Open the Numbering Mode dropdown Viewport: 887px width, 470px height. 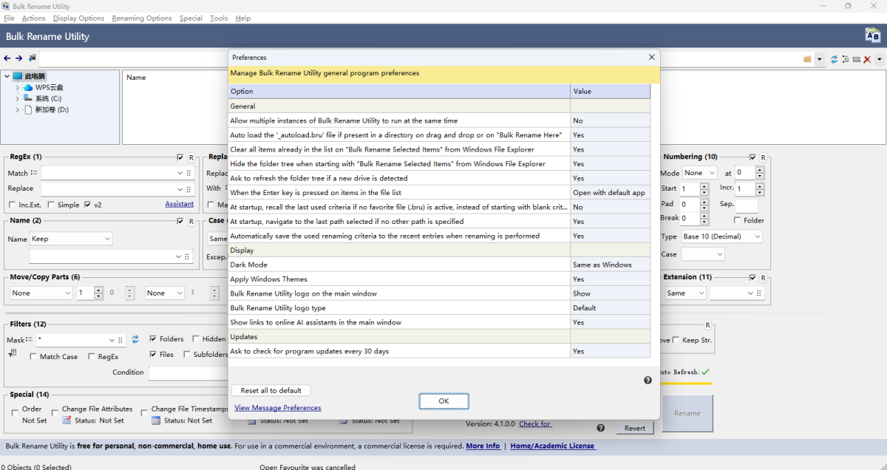point(699,173)
